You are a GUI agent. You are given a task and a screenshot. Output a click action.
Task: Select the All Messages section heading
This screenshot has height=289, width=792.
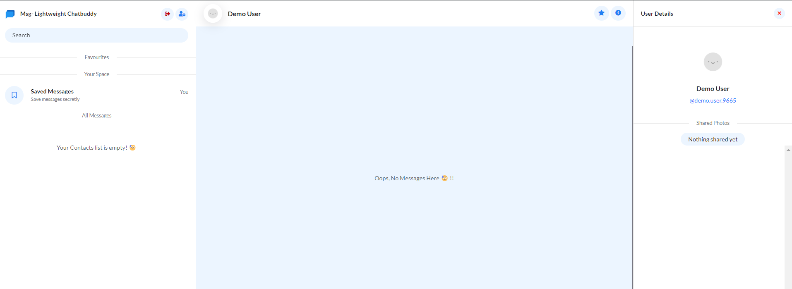[x=96, y=116]
